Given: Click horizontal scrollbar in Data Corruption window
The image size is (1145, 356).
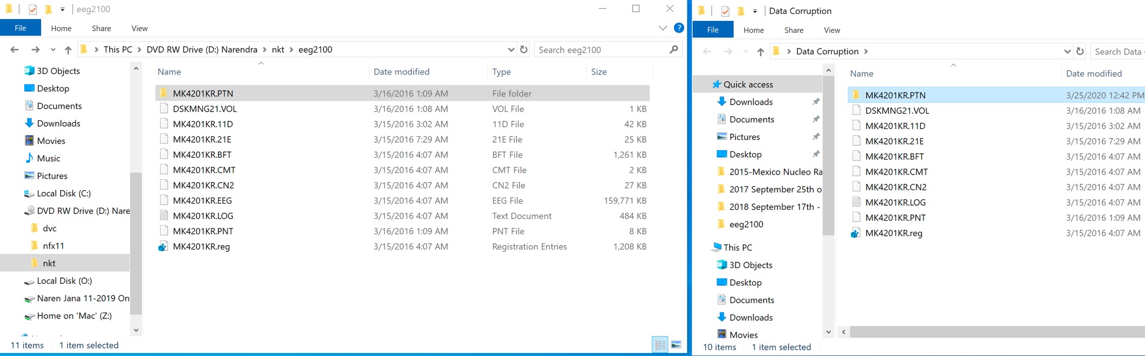Looking at the screenshot, I should (994, 332).
